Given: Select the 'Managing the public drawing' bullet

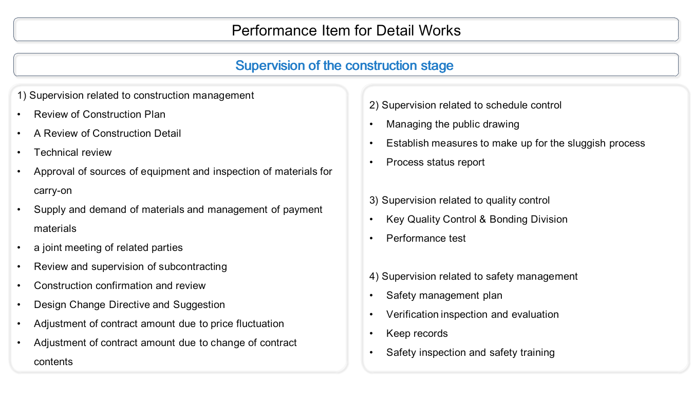Looking at the screenshot, I should click(x=453, y=124).
